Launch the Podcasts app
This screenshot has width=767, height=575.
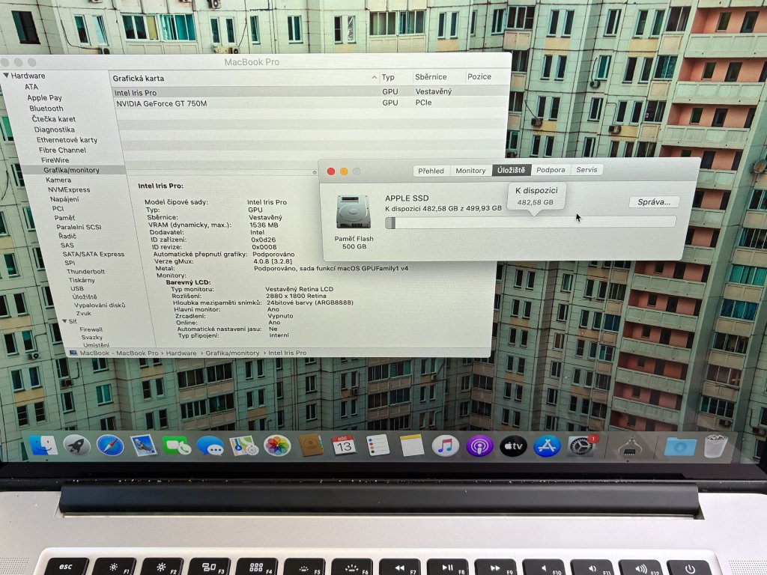(x=479, y=446)
